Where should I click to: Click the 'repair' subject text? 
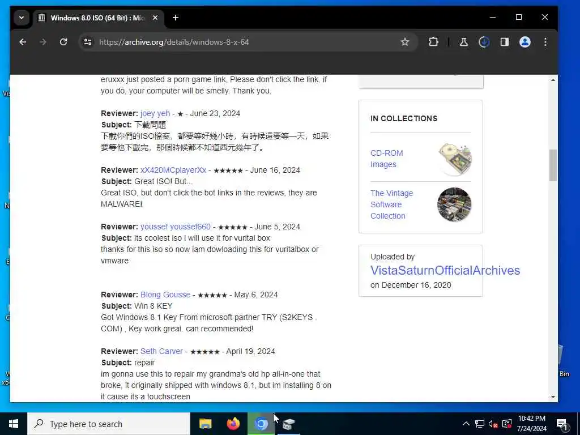click(144, 363)
